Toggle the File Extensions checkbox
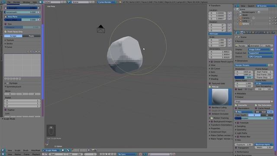 click(256, 105)
